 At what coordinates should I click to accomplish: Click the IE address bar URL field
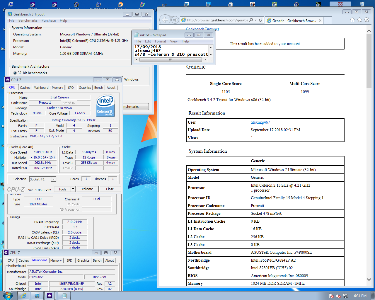(217, 20)
